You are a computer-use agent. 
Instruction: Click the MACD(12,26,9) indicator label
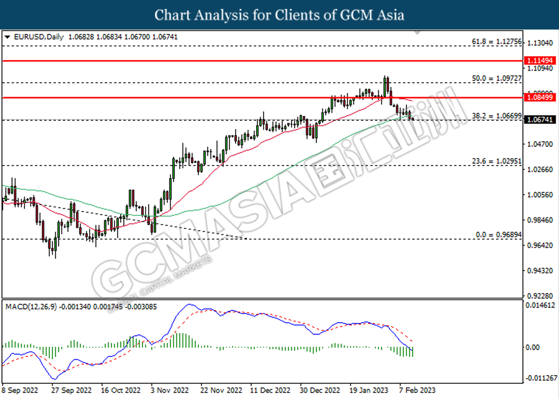(31, 307)
